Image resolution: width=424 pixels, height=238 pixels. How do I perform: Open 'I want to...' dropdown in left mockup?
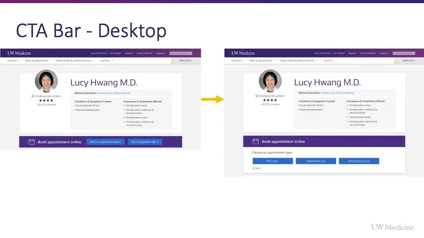pos(106,61)
